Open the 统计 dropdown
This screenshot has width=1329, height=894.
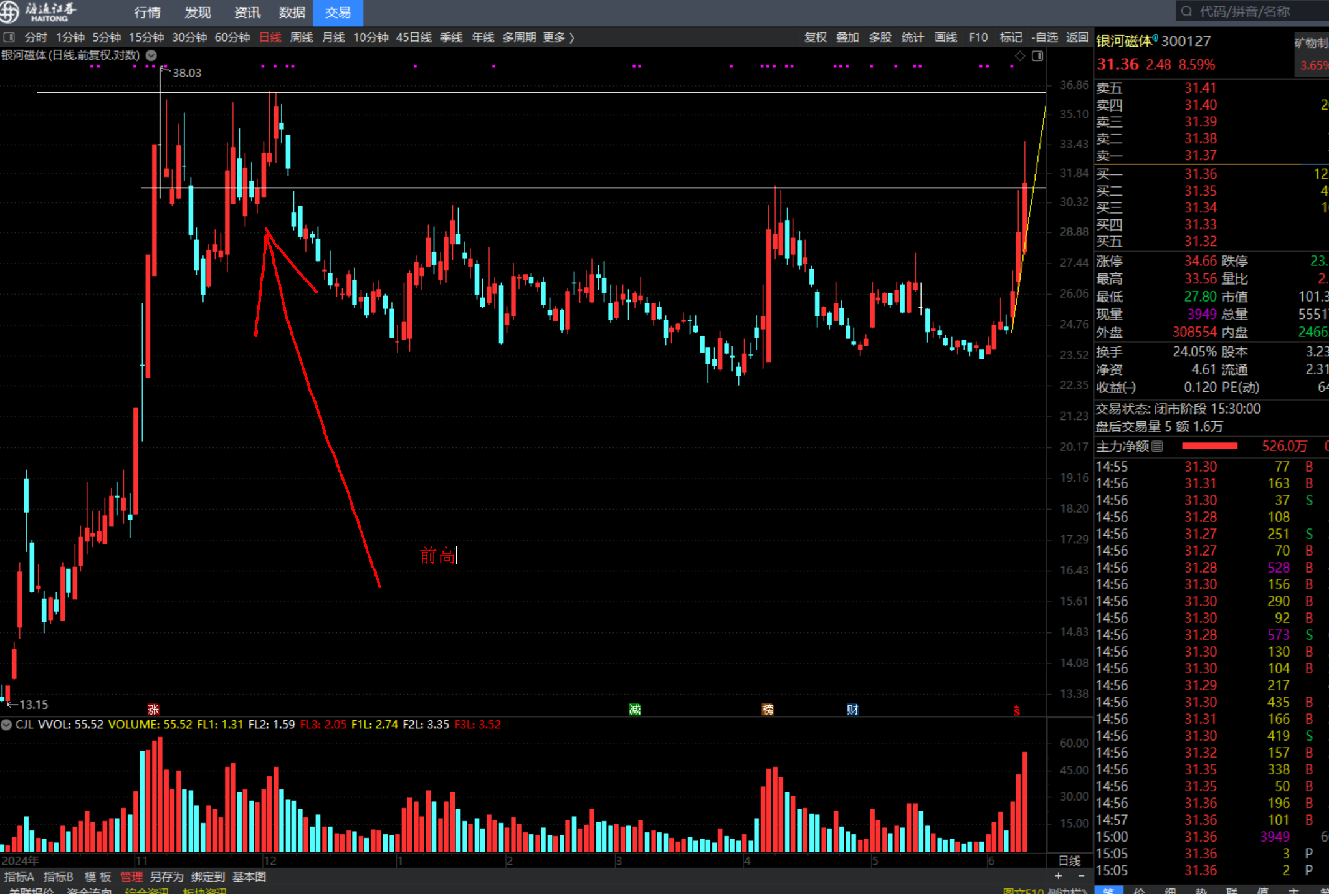pos(913,37)
